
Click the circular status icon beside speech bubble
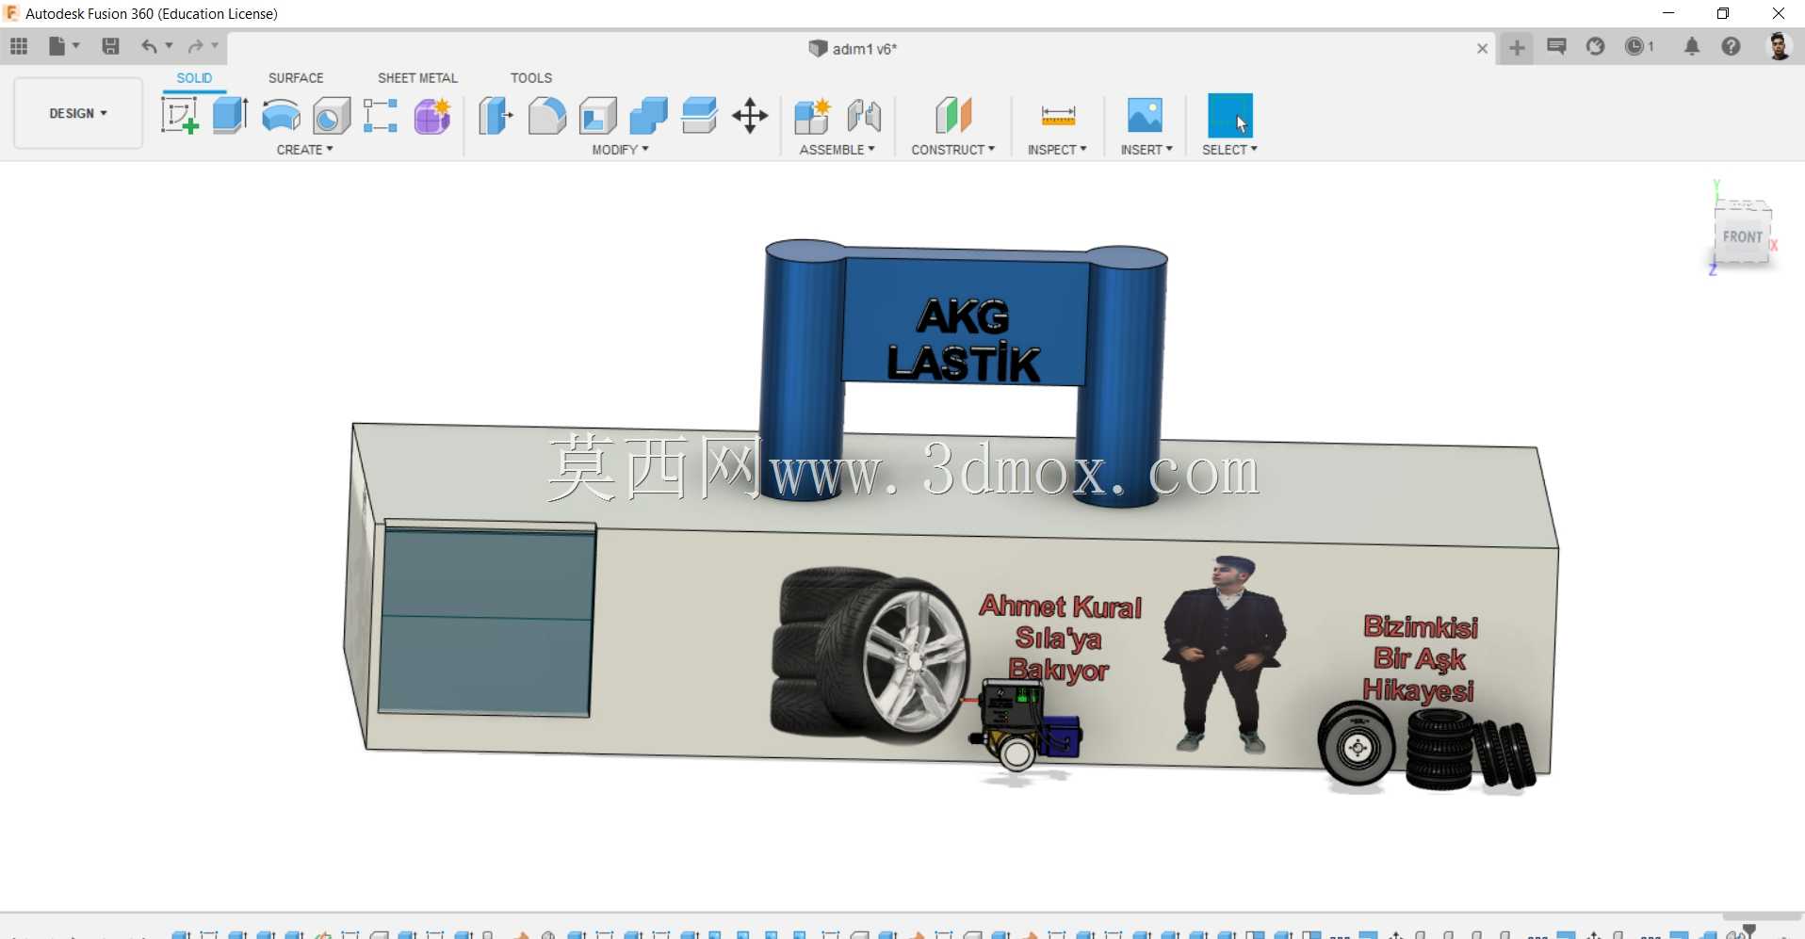click(x=1595, y=46)
